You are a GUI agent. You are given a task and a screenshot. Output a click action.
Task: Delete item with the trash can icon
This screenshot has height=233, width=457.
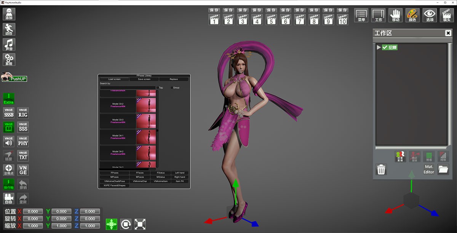[x=381, y=169]
